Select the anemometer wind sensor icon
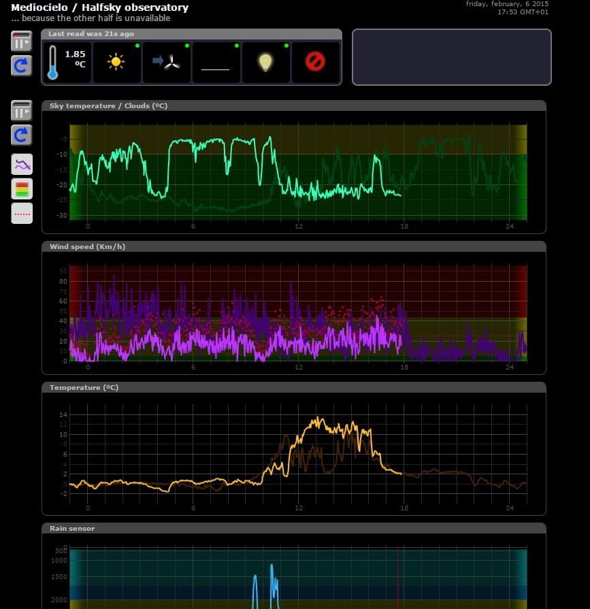590x609 pixels. click(x=166, y=63)
